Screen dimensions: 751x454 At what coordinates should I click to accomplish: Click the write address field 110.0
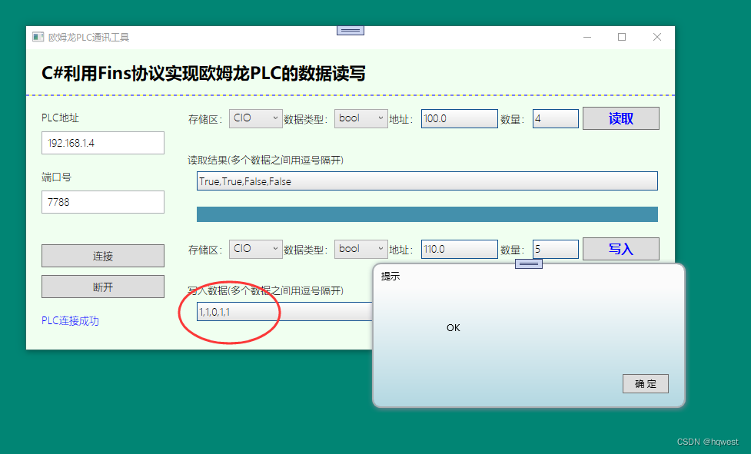click(x=460, y=249)
